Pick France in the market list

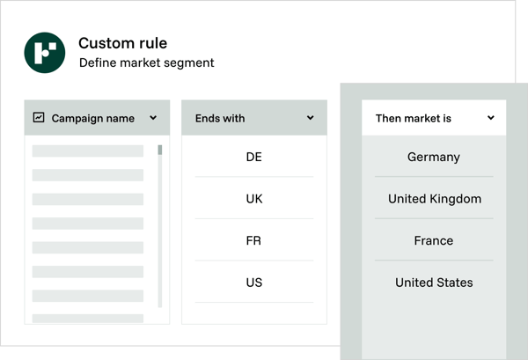434,240
